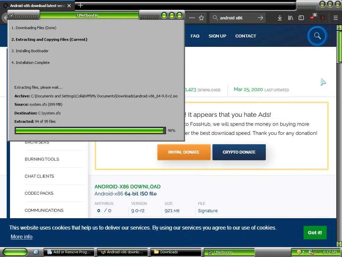Click 'Installing Bootloader' step
The image size is (342, 257).
(30, 51)
